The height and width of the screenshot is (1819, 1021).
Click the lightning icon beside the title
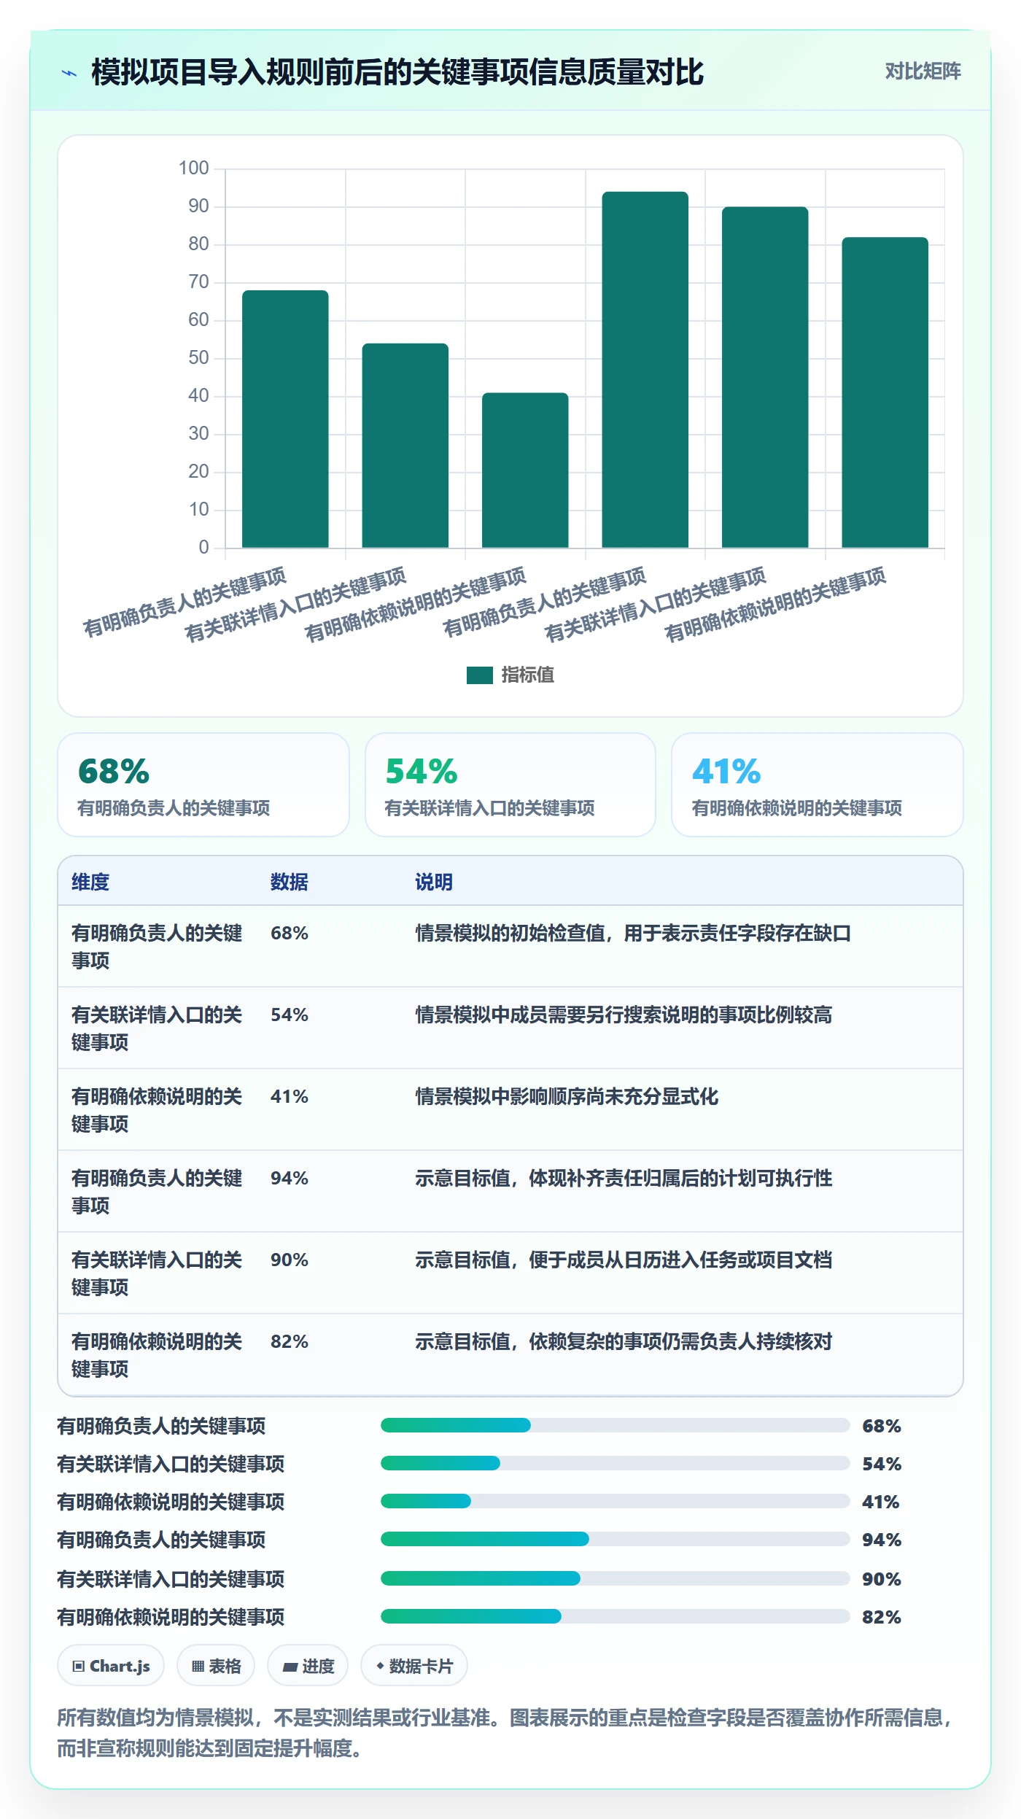click(x=69, y=73)
